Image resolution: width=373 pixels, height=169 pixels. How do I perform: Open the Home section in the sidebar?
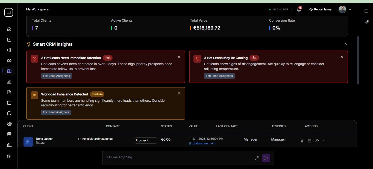tap(9, 29)
